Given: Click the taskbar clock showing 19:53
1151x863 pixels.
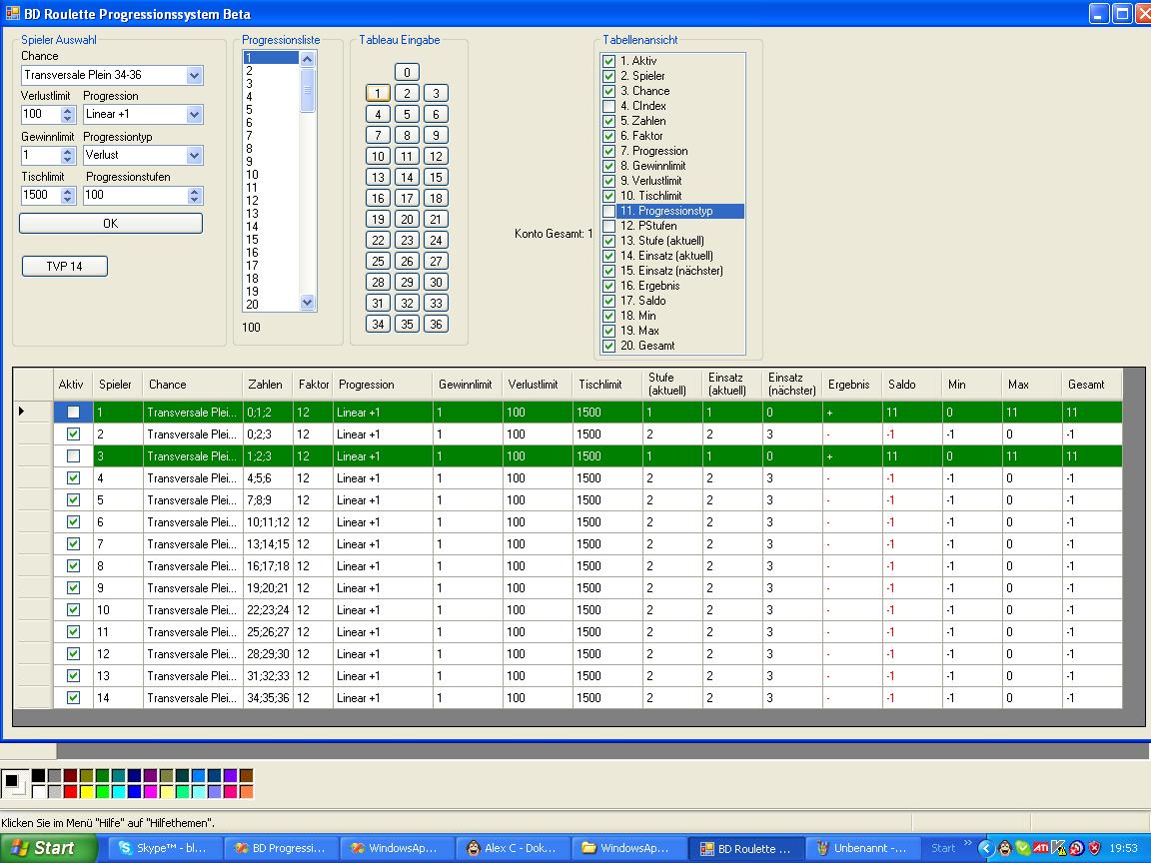Looking at the screenshot, I should [1123, 848].
